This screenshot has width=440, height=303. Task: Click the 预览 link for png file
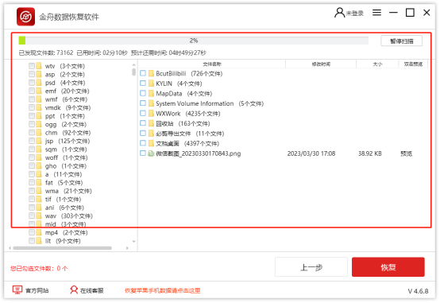coord(406,153)
